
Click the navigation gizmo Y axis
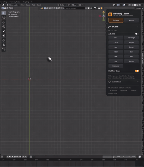coord(104,12)
